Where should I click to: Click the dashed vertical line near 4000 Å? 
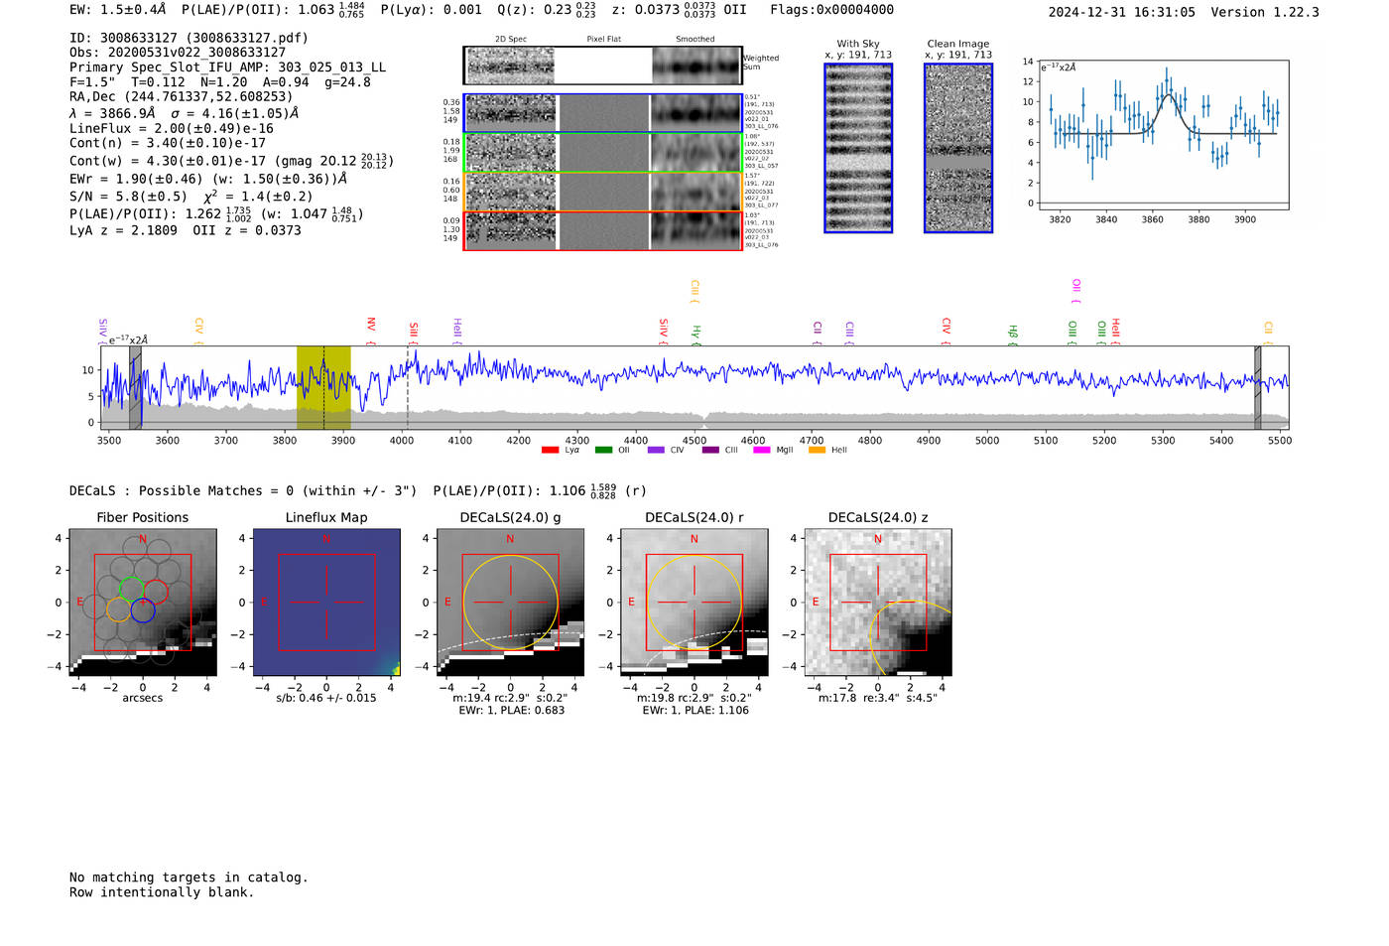coord(408,387)
